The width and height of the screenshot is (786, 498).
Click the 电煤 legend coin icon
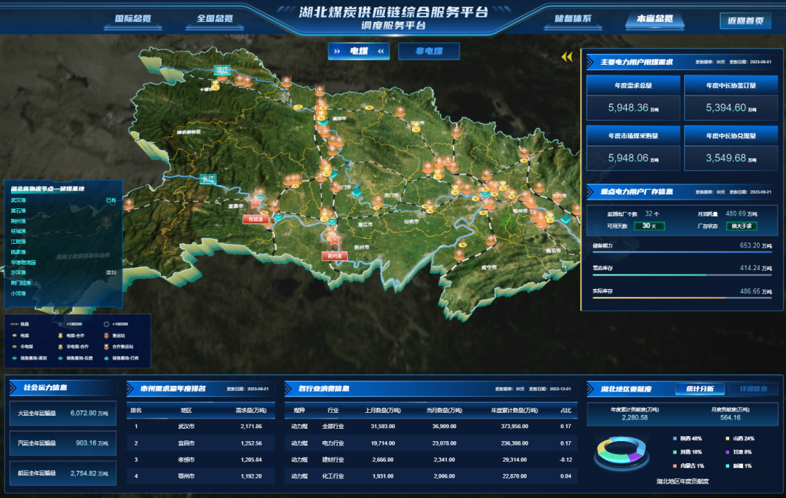pos(15,335)
